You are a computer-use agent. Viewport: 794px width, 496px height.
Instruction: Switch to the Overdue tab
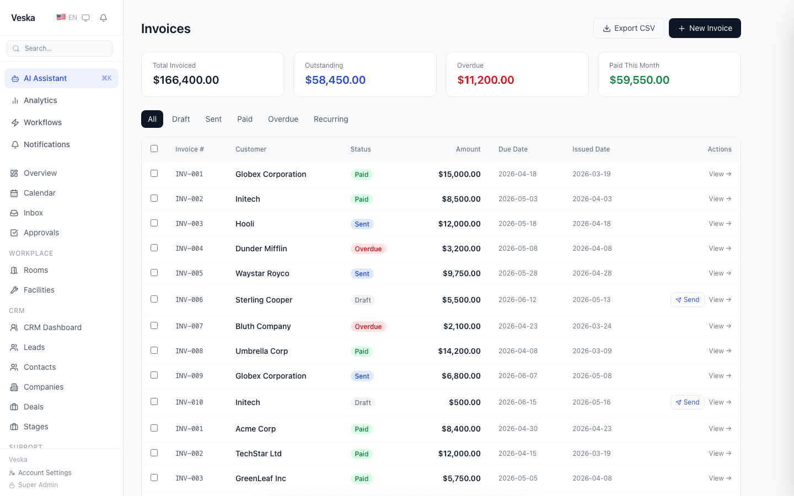tap(283, 119)
